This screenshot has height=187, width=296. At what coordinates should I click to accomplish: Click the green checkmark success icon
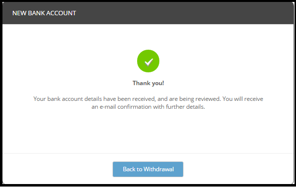tap(148, 61)
